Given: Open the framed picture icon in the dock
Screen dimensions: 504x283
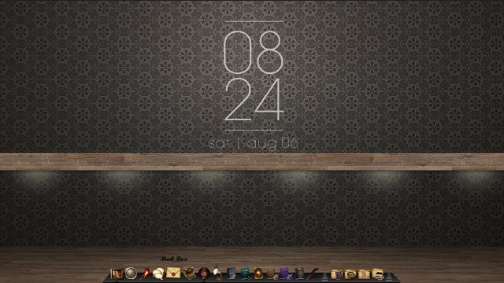Looking at the screenshot, I should click(117, 274).
